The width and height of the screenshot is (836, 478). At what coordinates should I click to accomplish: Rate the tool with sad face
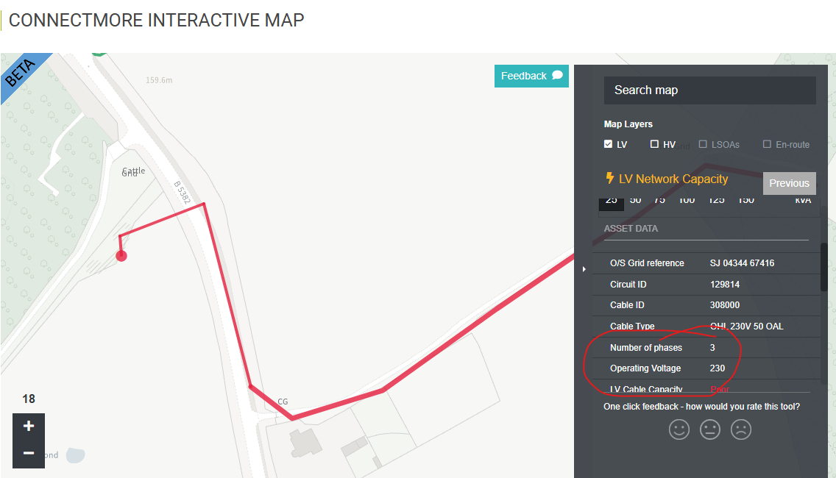(740, 429)
